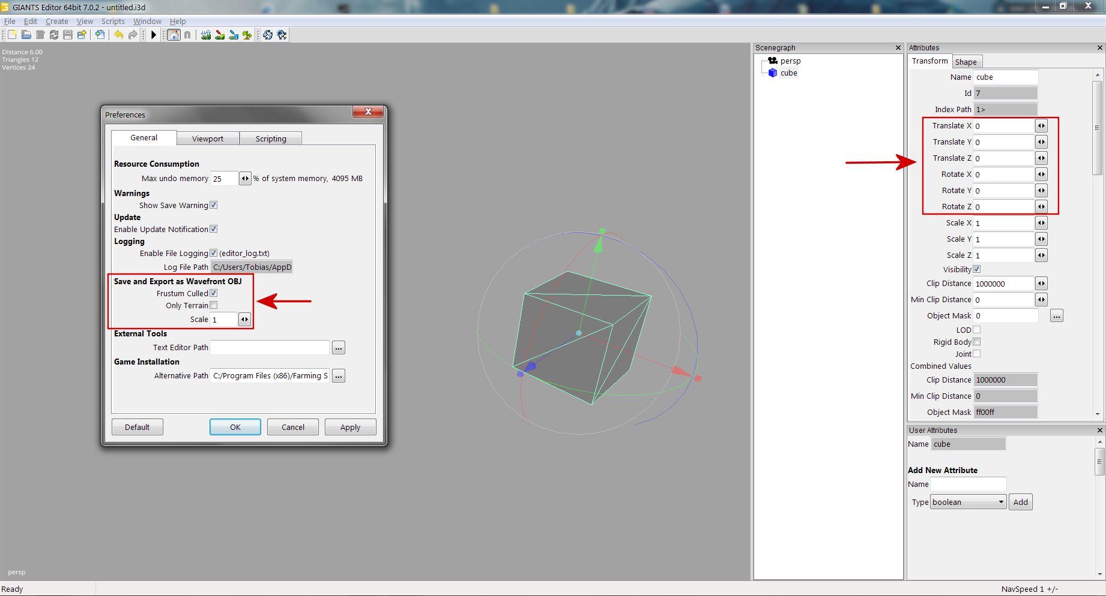
Task: Browse for the Text Editor Path
Action: coord(339,348)
